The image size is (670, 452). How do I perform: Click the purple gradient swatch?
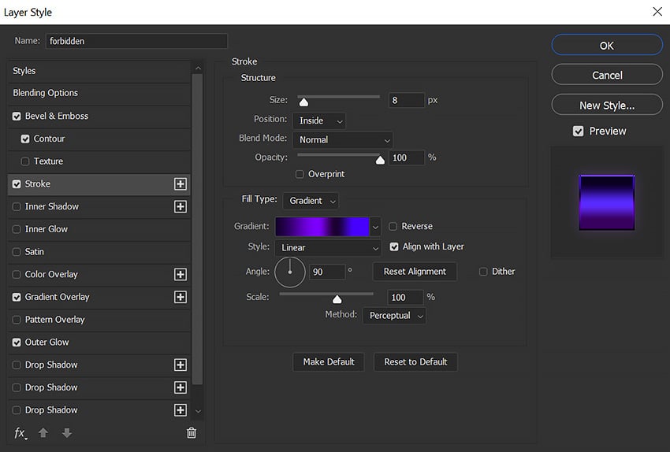click(322, 226)
